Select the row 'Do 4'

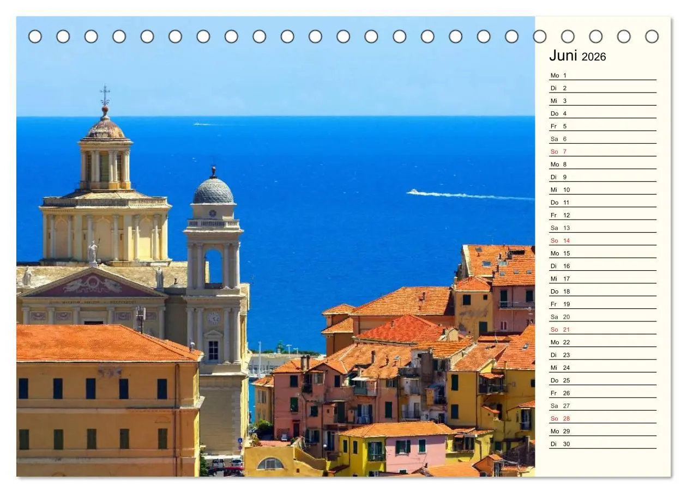pos(602,113)
